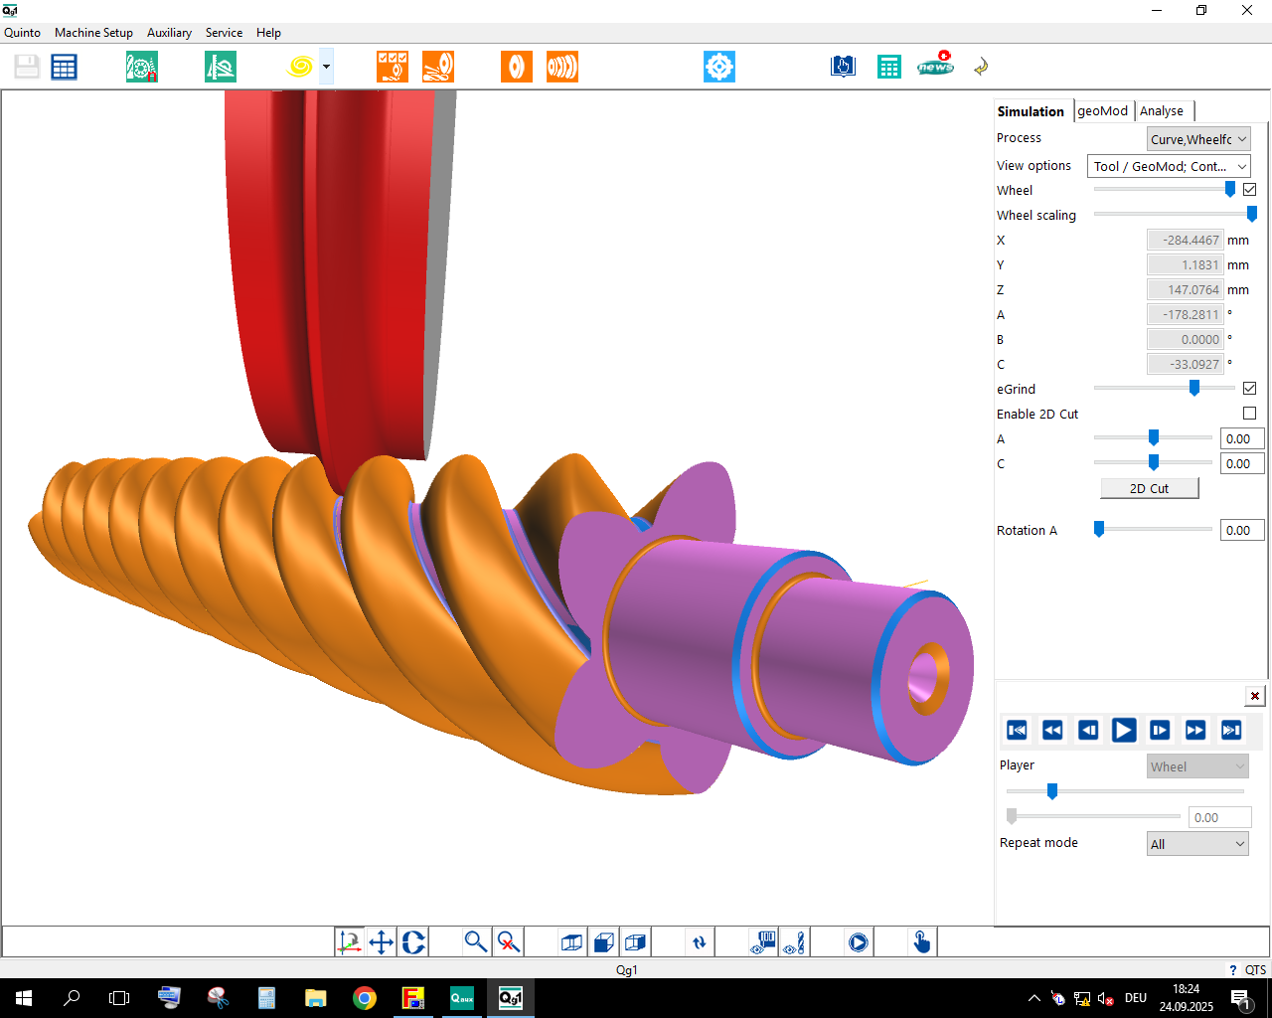The width and height of the screenshot is (1272, 1018).
Task: Click the blue gear settings icon in toolbar
Action: pos(718,67)
